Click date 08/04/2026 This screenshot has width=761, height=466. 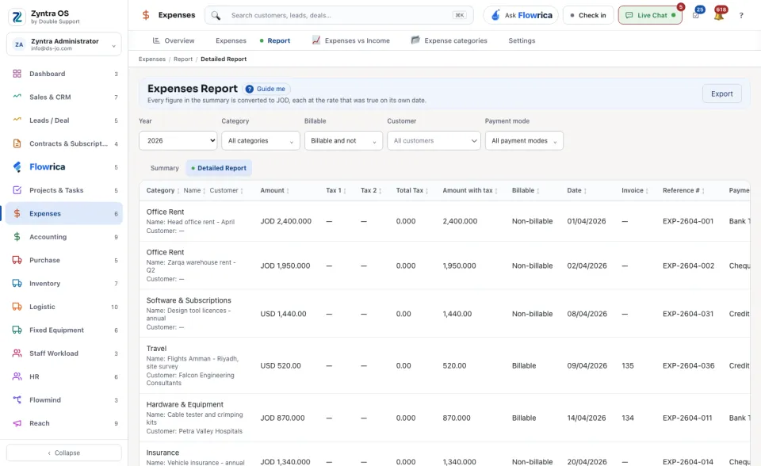[x=587, y=314]
